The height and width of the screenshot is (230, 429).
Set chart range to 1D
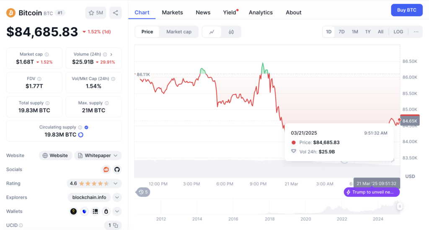328,32
